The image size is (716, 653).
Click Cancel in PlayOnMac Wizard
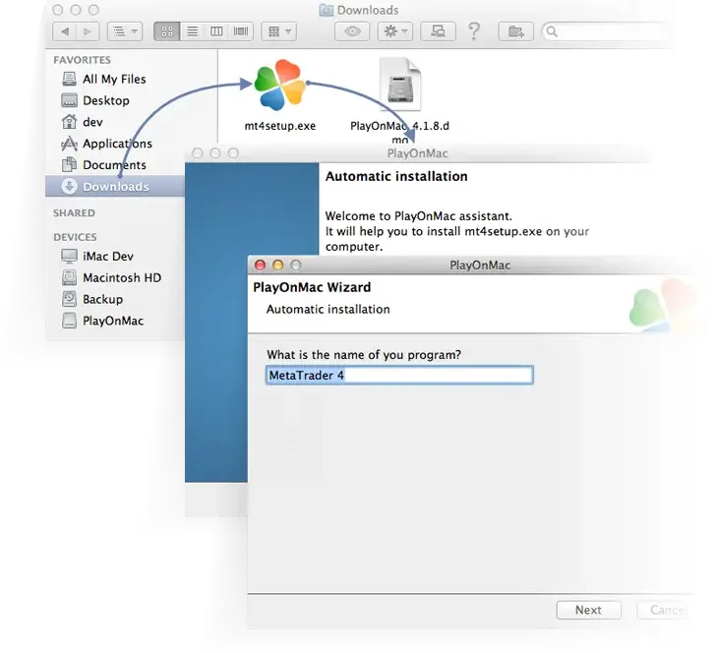click(666, 610)
